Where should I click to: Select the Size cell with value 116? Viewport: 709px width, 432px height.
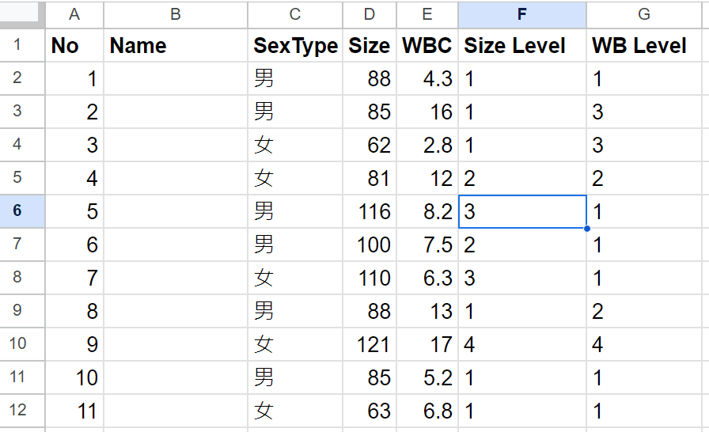(x=370, y=212)
